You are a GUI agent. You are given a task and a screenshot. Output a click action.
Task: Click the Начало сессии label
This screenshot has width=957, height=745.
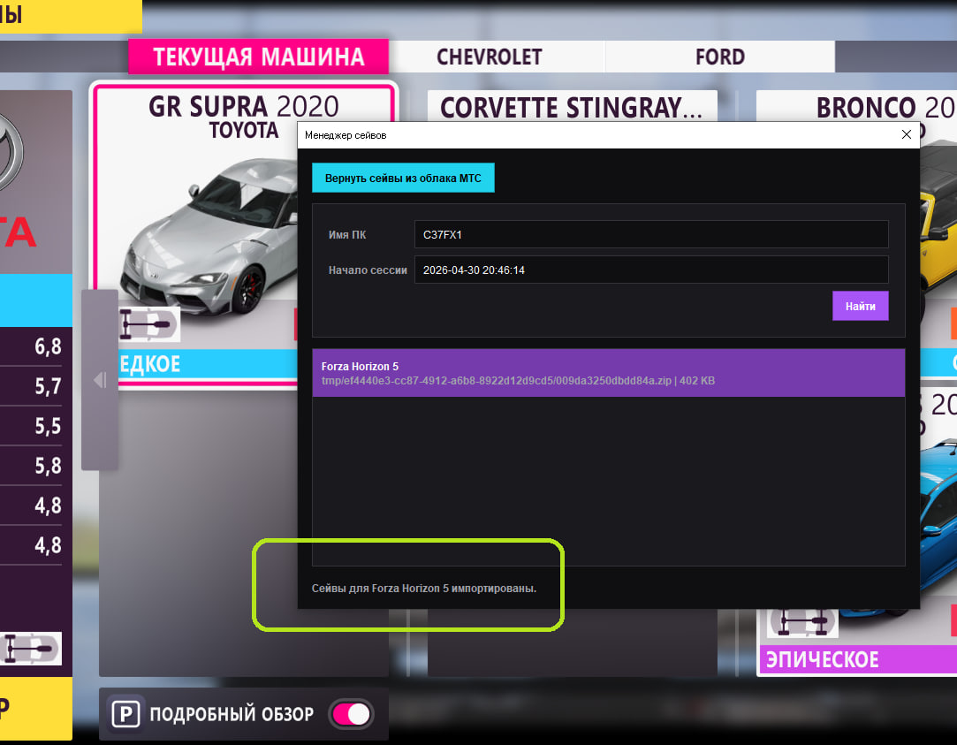point(368,270)
